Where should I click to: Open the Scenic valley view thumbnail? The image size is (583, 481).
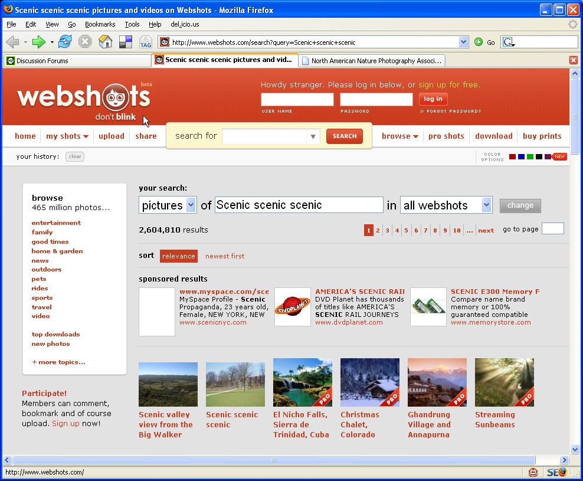(x=168, y=384)
